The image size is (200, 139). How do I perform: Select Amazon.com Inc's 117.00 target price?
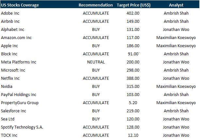coord(133,37)
